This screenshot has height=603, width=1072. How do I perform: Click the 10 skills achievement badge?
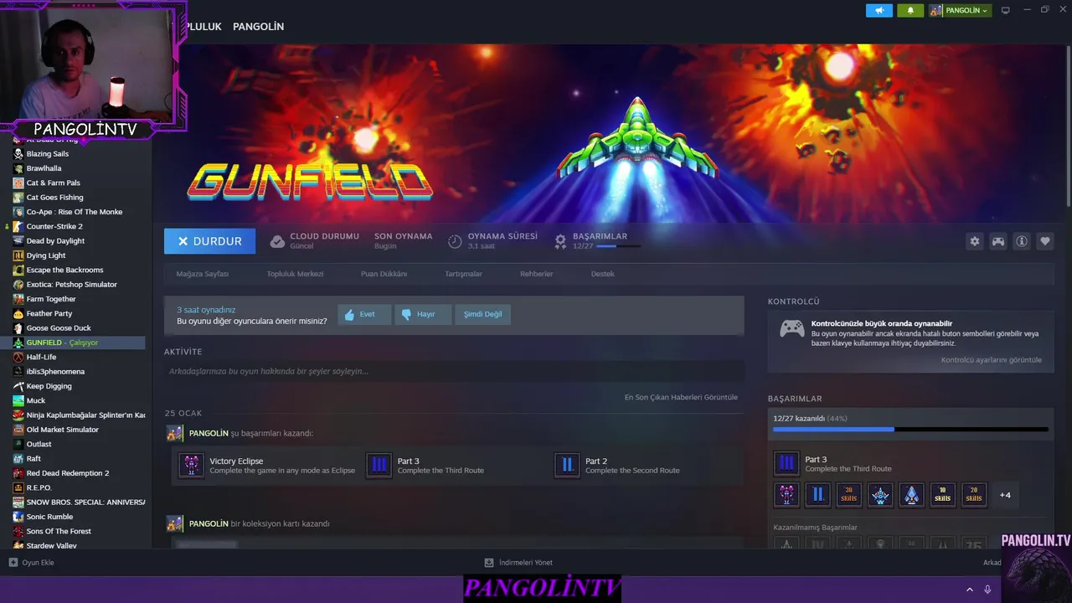942,495
